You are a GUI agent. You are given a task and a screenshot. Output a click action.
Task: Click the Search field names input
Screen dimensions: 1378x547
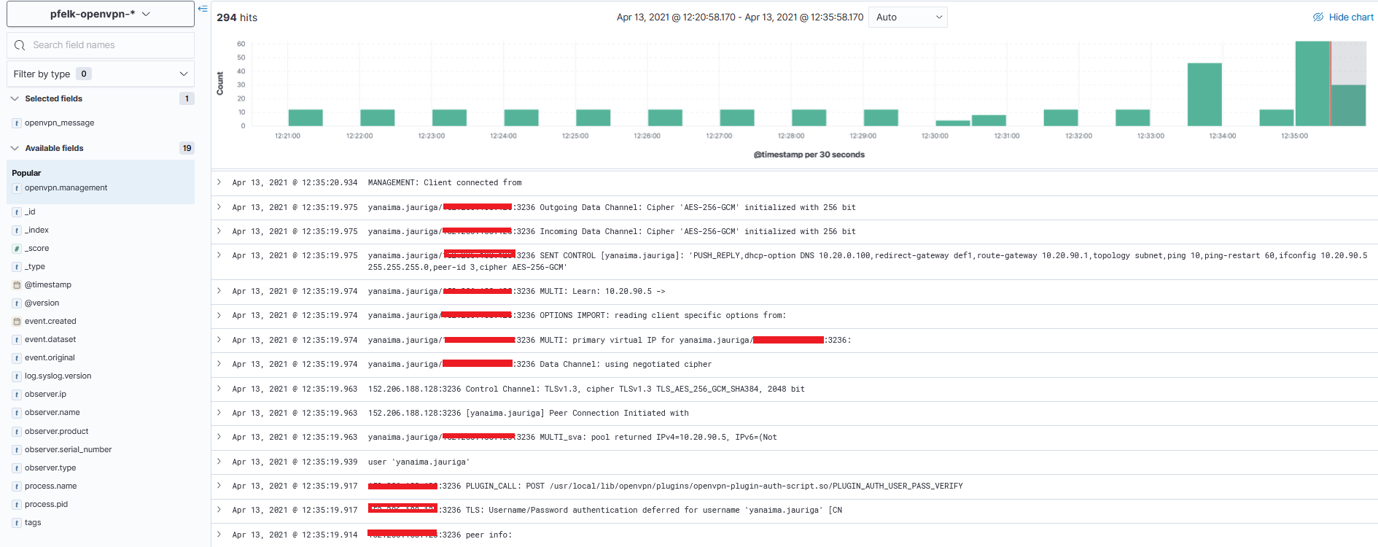click(x=101, y=45)
